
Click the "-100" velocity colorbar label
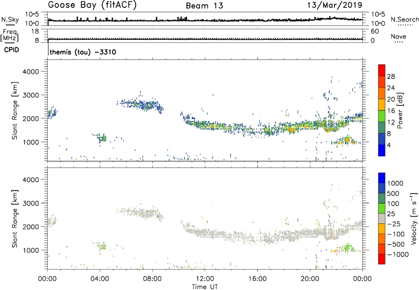click(396, 234)
